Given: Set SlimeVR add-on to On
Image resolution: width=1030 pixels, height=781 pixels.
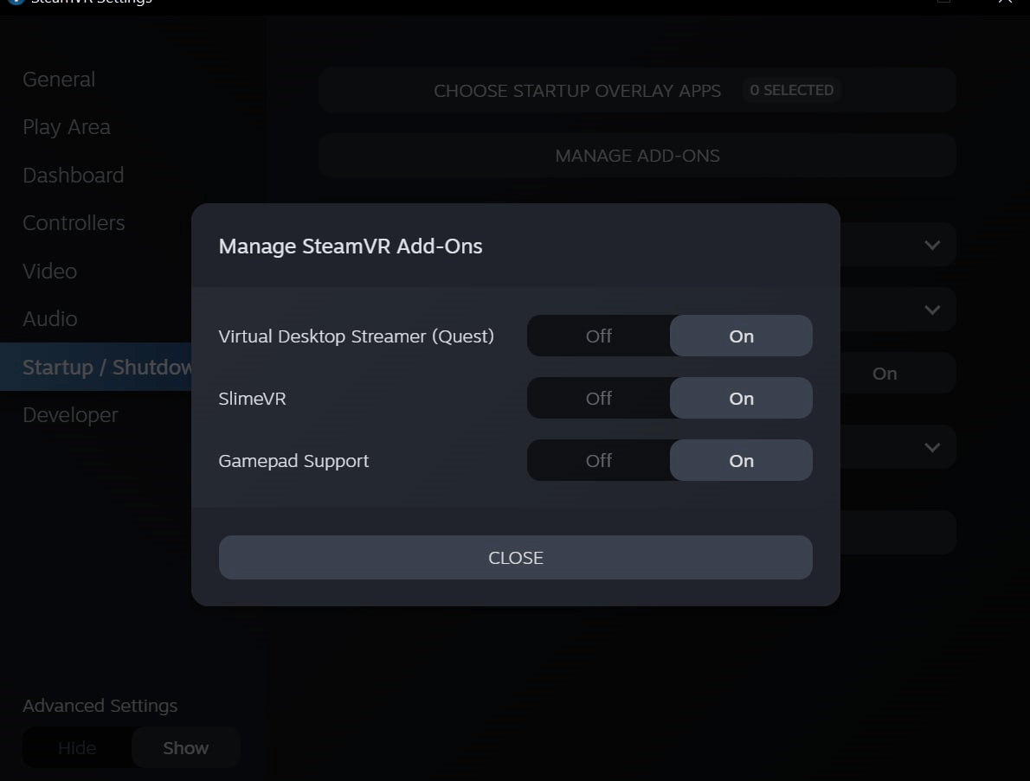Looking at the screenshot, I should coord(741,399).
